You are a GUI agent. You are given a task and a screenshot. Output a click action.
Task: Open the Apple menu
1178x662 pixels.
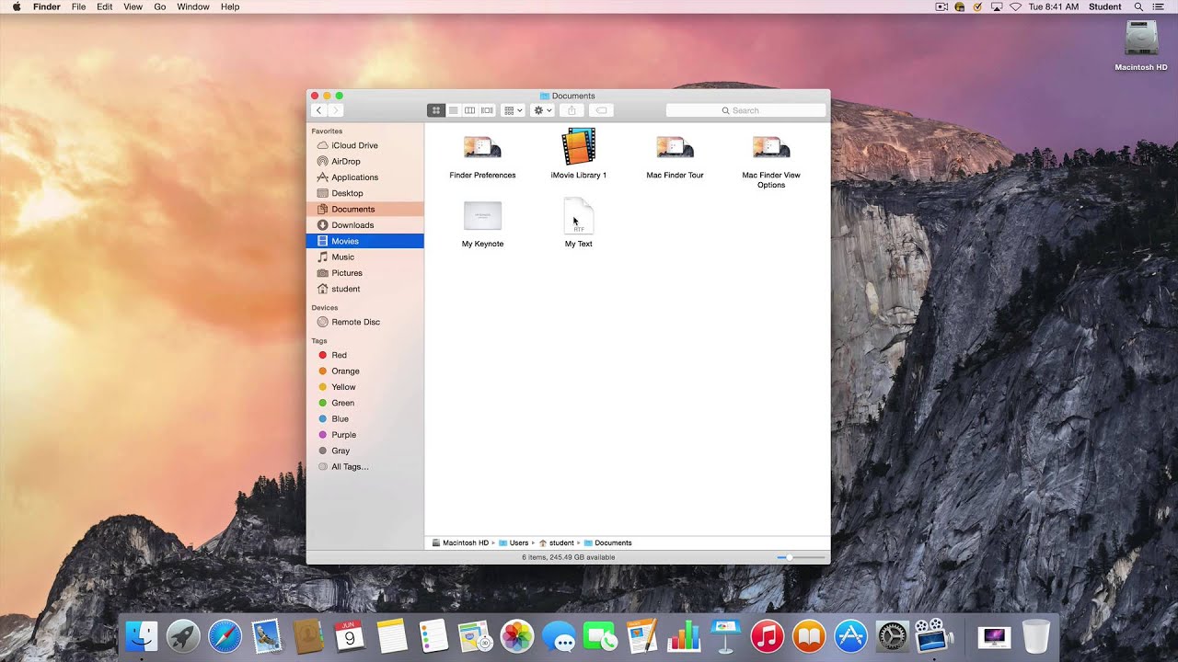pyautogui.click(x=17, y=6)
